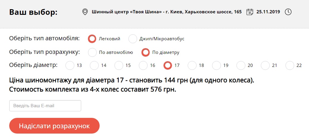309x138 pixels.
Task: Set the diameter to 16
Action: coord(143,65)
